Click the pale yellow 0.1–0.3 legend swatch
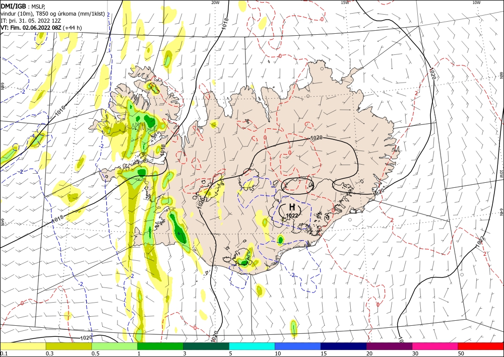504x357 pixels. [x=23, y=346]
